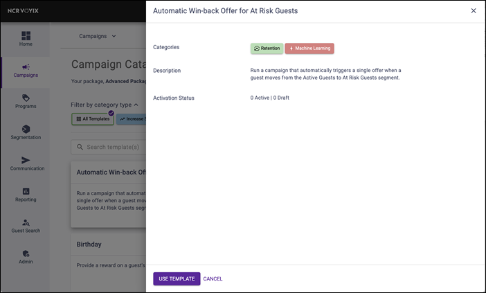Open the Admin shield icon
486x293 pixels.
pyautogui.click(x=26, y=254)
